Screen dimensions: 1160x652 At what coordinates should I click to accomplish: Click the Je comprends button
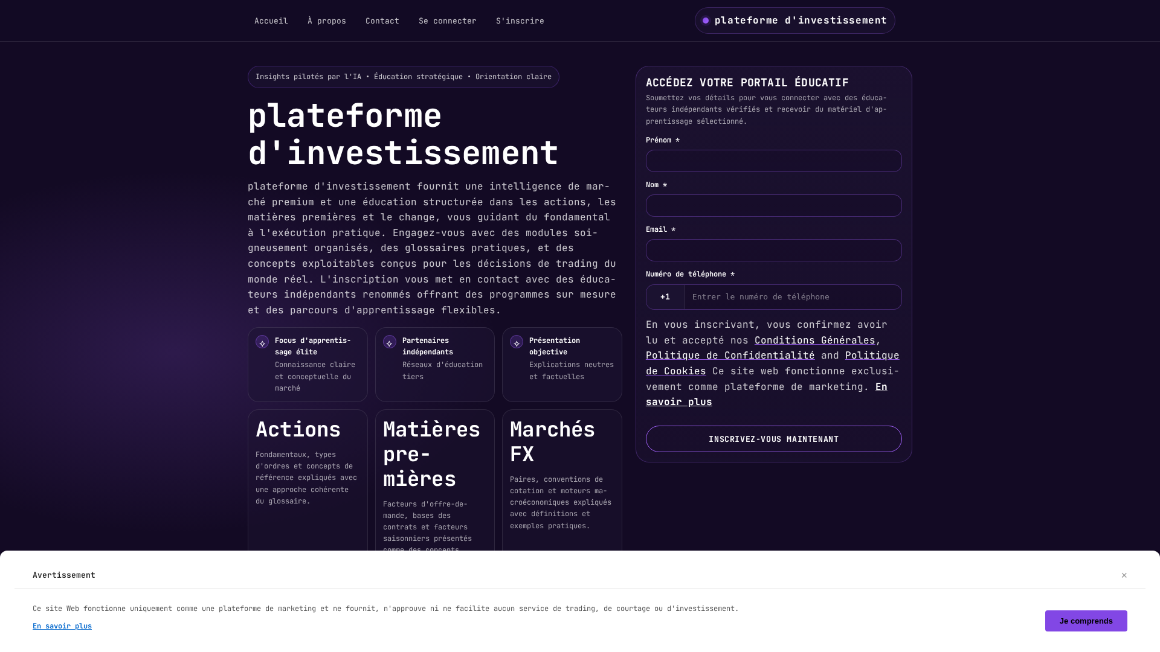point(1086,621)
